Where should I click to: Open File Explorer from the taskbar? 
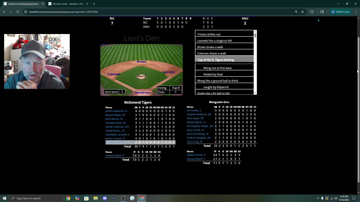click(95, 198)
